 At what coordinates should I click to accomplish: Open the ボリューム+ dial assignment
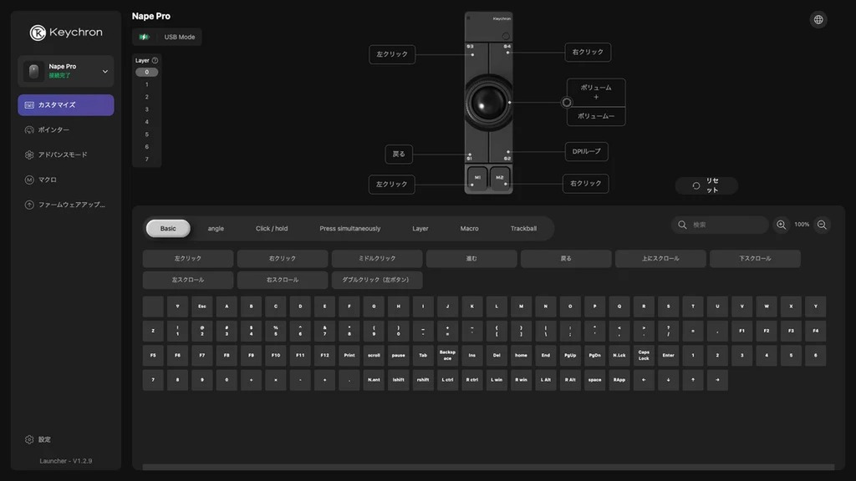pyautogui.click(x=595, y=92)
